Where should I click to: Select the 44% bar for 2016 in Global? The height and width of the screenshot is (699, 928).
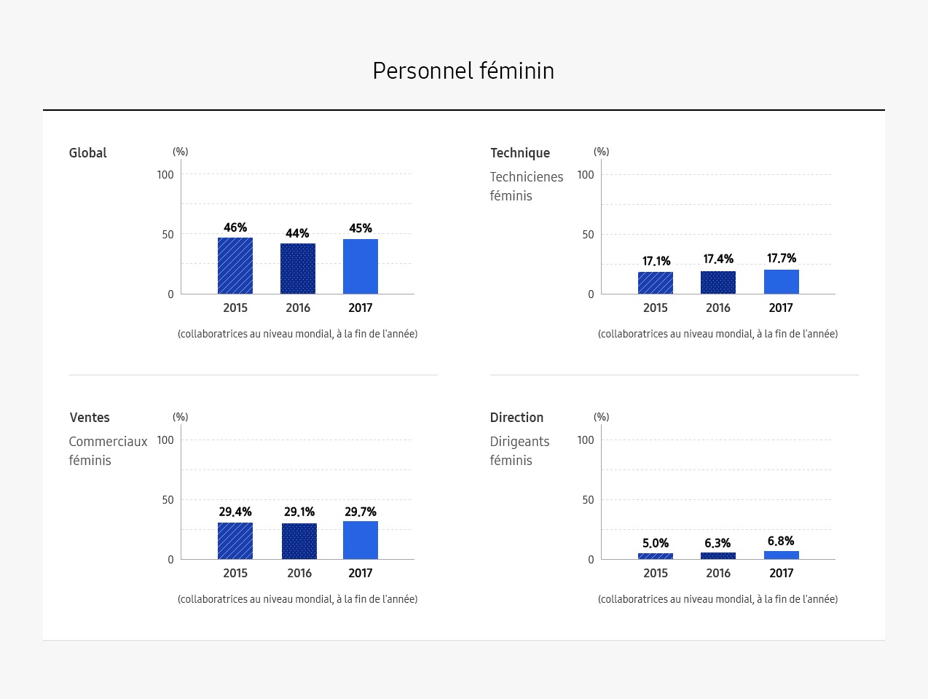pos(298,269)
